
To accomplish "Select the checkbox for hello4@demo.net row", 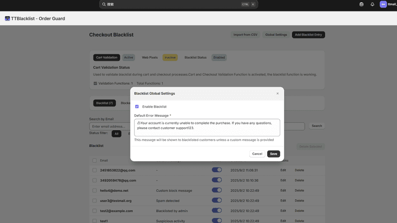I will pyautogui.click(x=94, y=190).
